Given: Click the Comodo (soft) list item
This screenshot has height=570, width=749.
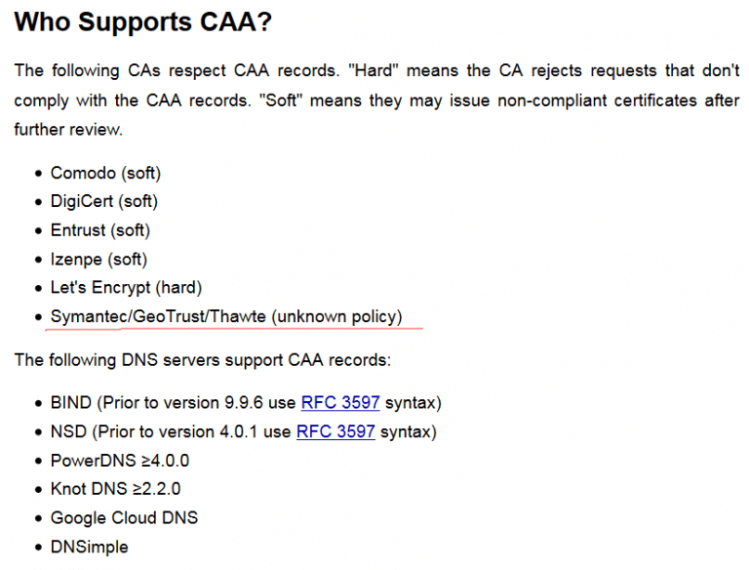Looking at the screenshot, I should tap(105, 173).
